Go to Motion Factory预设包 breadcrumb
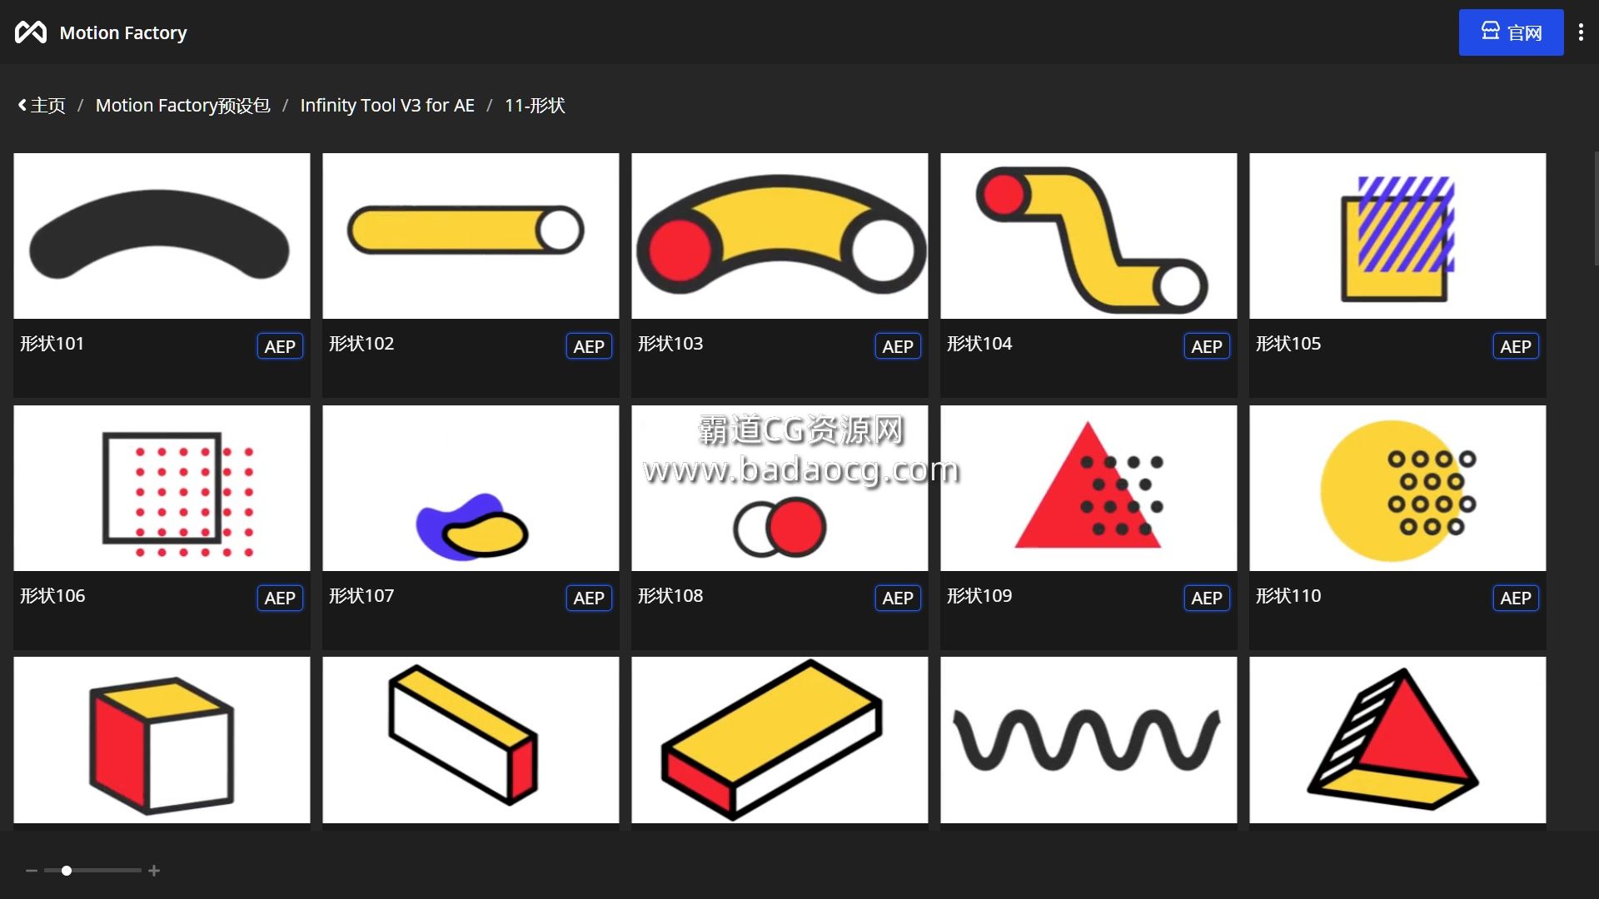 click(183, 106)
